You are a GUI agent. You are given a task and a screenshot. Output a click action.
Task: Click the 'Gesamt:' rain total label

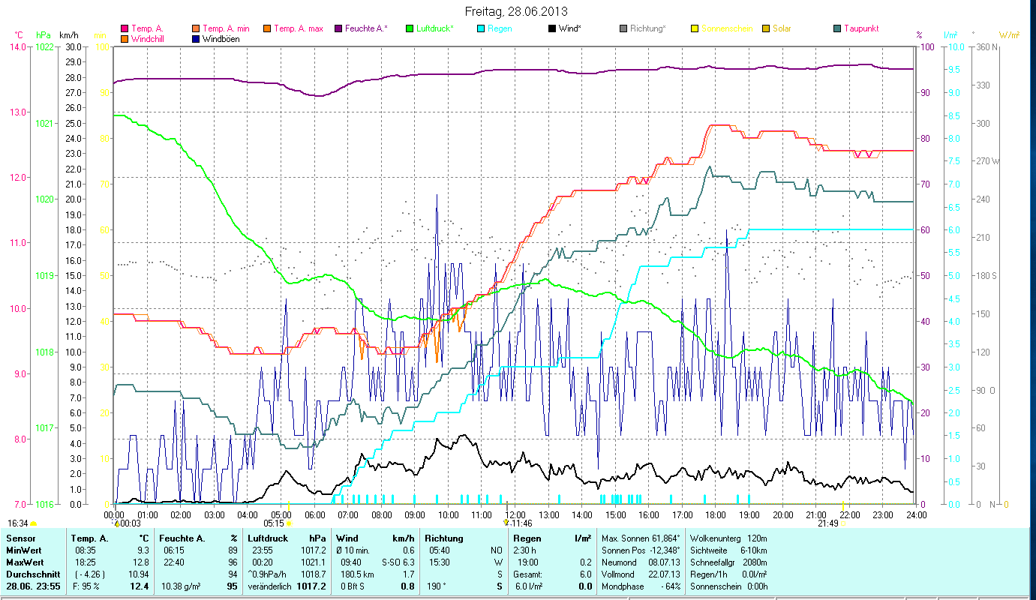[528, 574]
